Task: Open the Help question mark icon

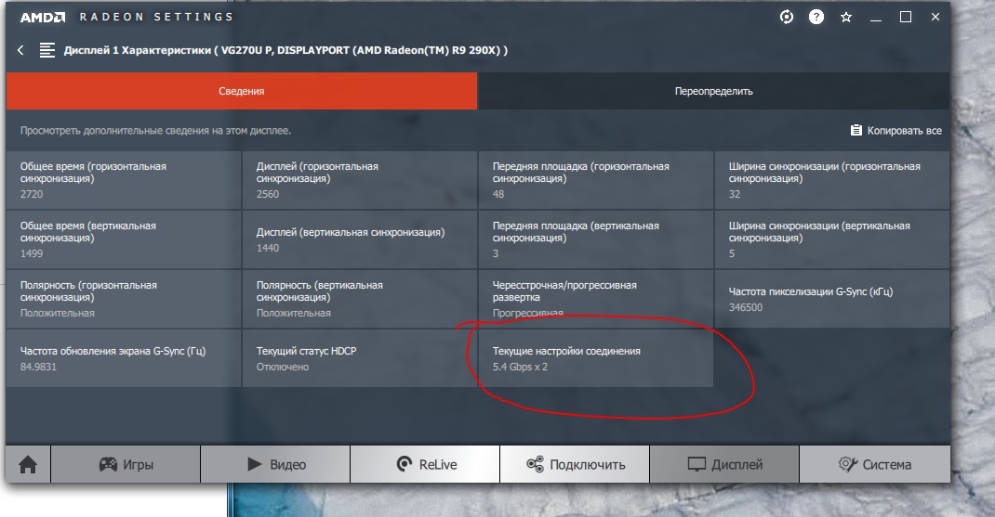Action: (x=816, y=17)
